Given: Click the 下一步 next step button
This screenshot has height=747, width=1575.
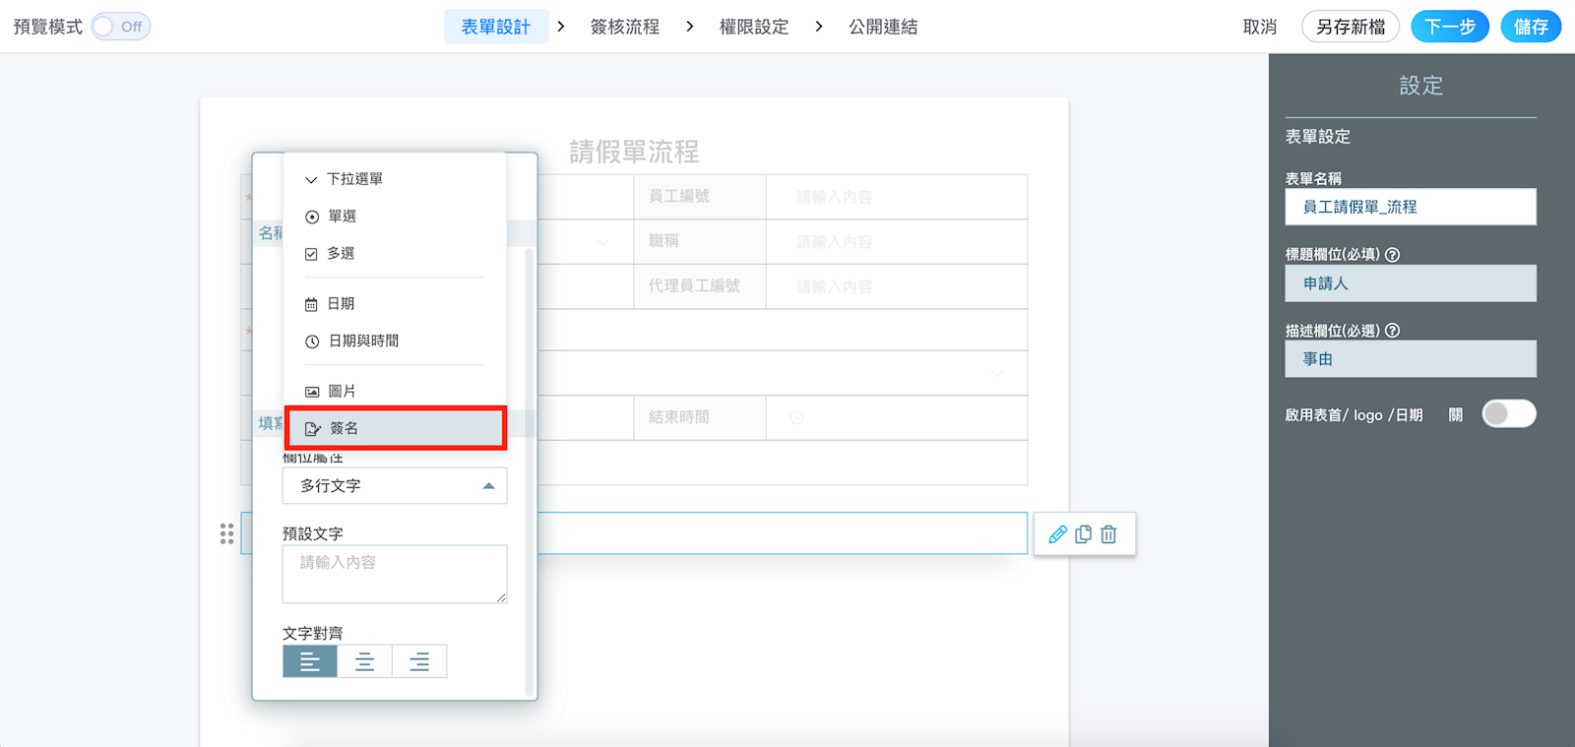Looking at the screenshot, I should coord(1449,27).
